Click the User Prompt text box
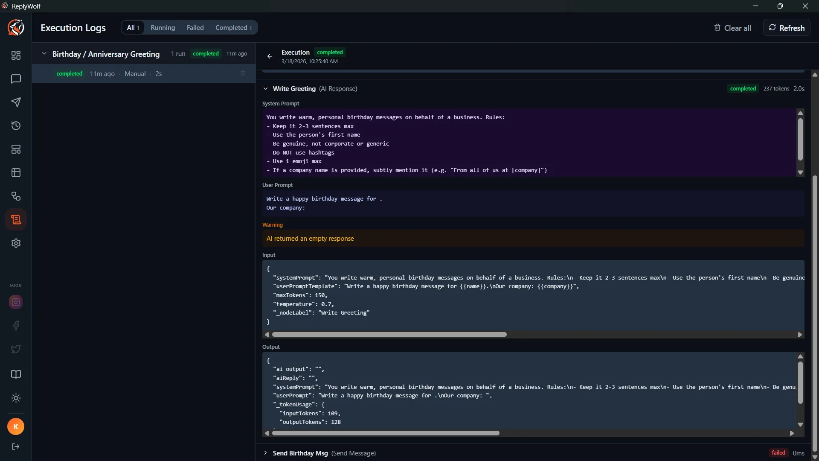This screenshot has width=819, height=461. pos(533,203)
